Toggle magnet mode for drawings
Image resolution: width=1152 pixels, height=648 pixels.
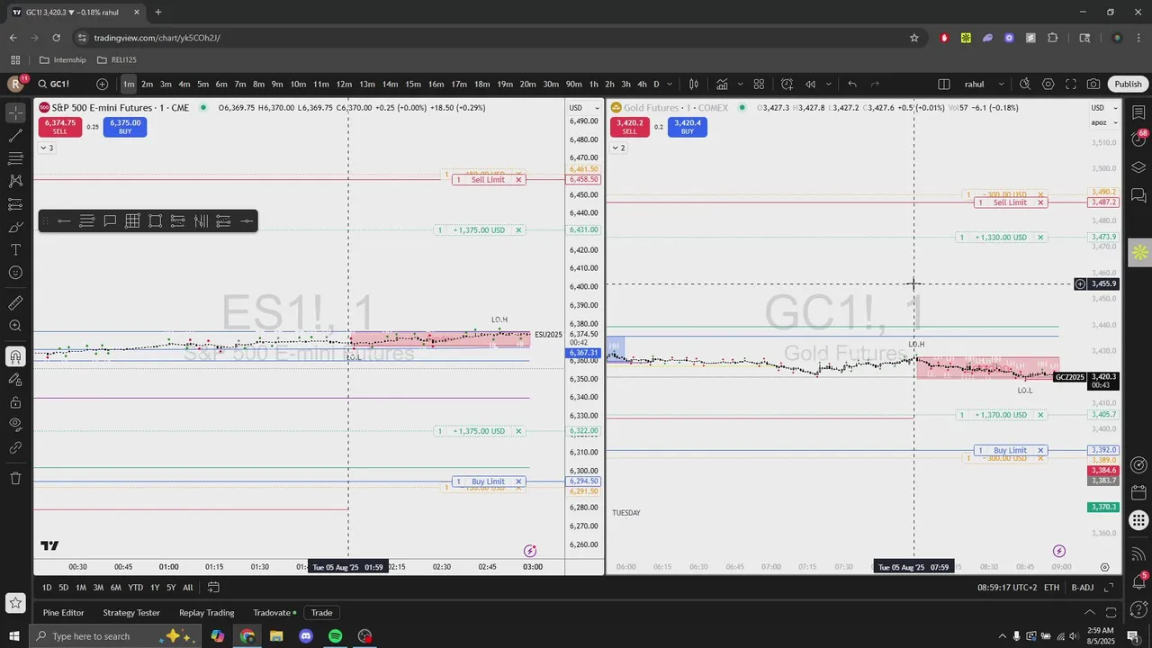click(x=15, y=356)
